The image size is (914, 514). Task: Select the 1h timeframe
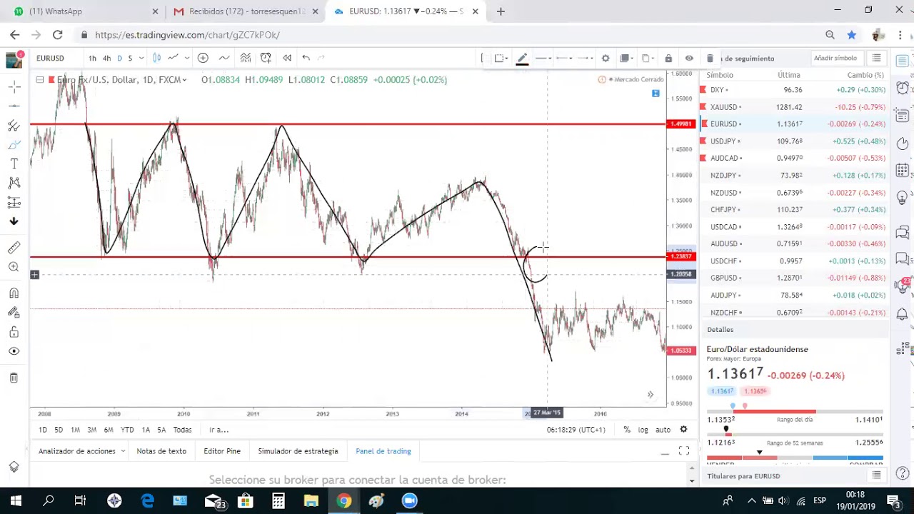(92, 58)
